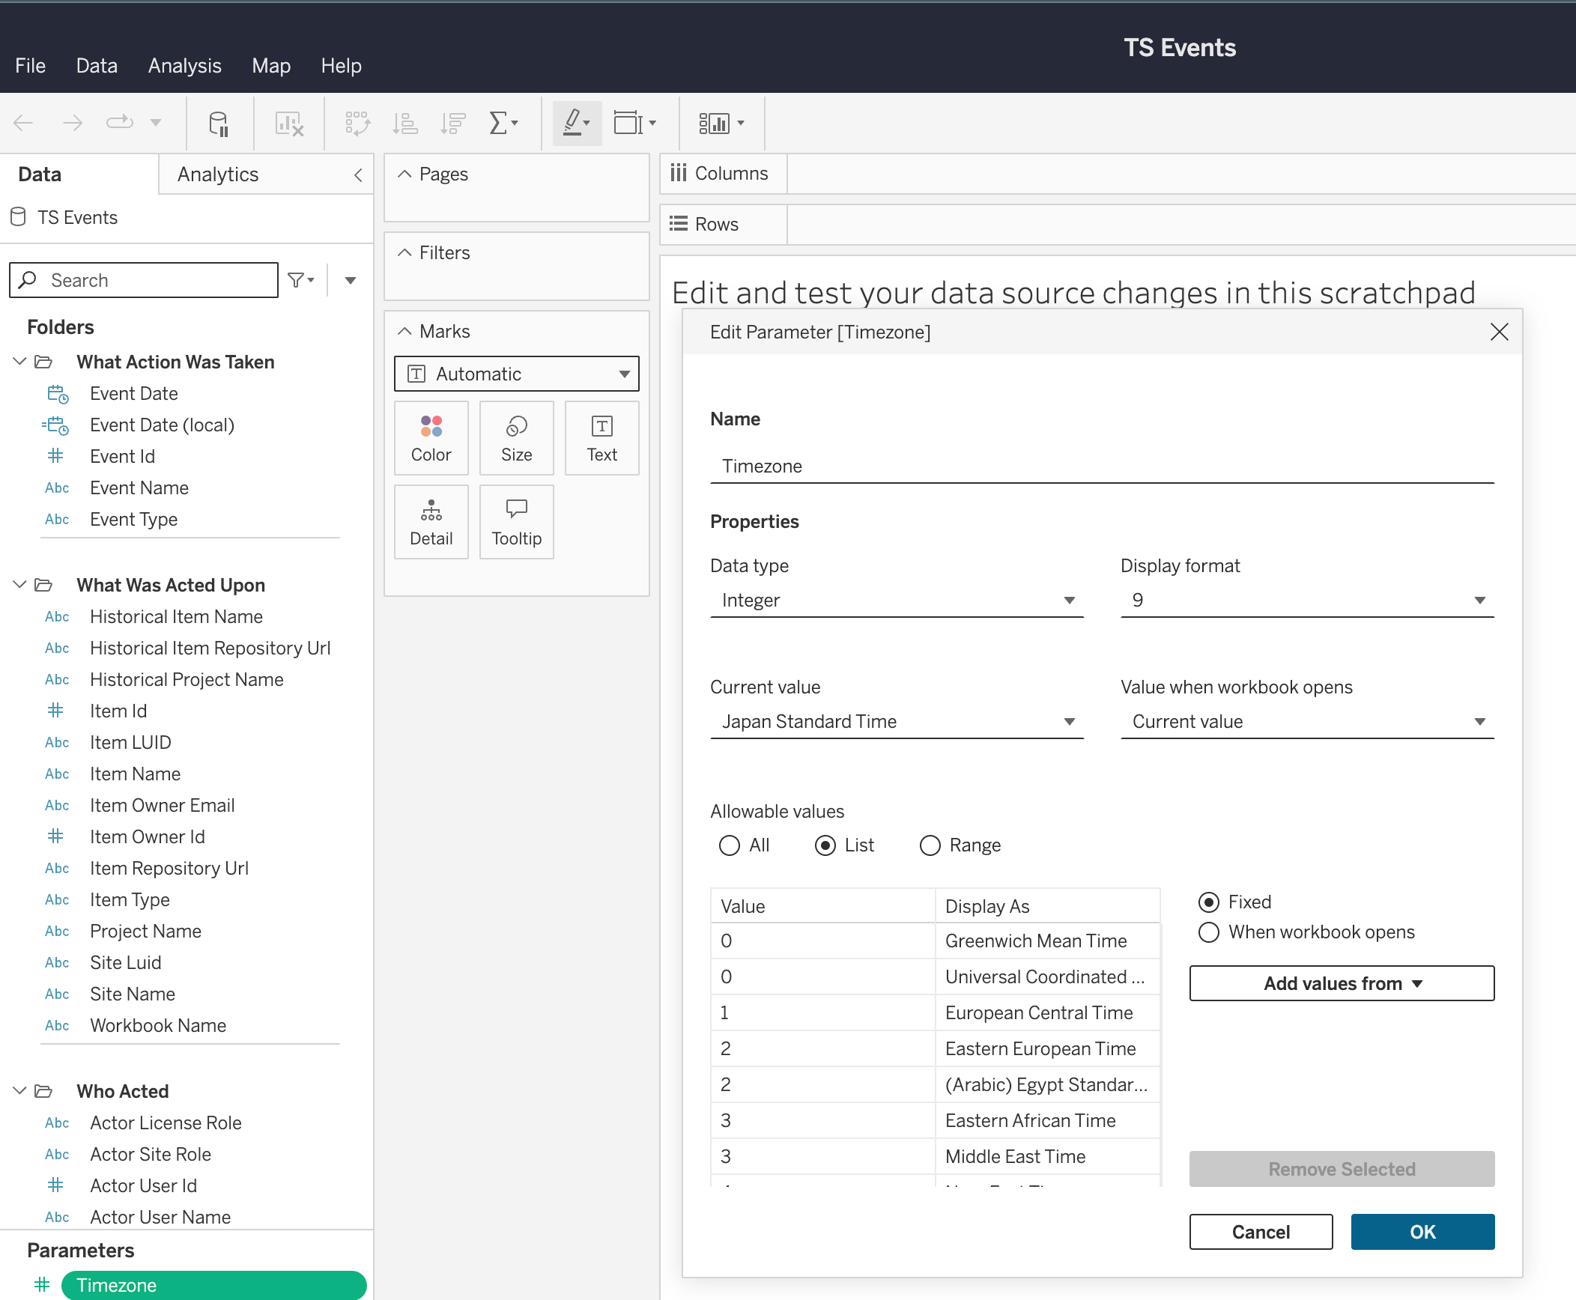The height and width of the screenshot is (1300, 1576).
Task: Collapse the Filters shelf
Action: click(x=404, y=253)
